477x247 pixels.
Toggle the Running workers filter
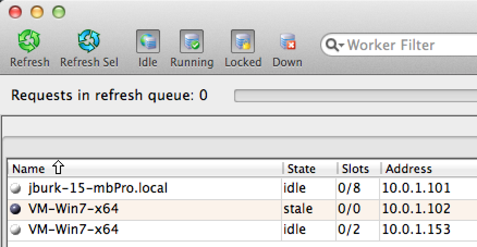tap(191, 41)
